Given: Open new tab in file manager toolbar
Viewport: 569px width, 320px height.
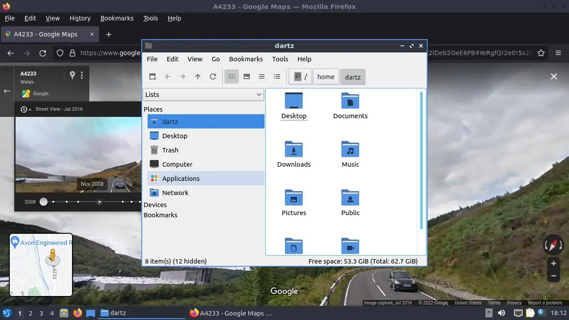Looking at the screenshot, I should point(152,76).
